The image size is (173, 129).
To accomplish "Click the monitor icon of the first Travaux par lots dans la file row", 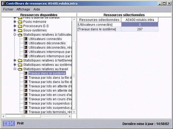I will (25, 77).
